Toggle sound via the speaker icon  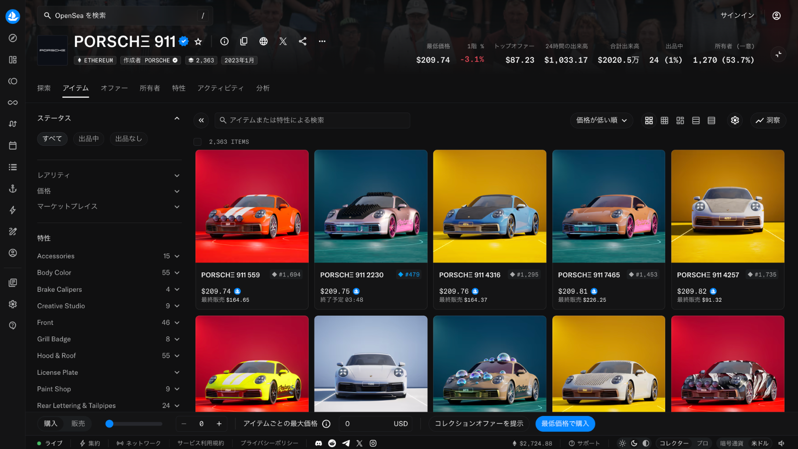coord(782,443)
